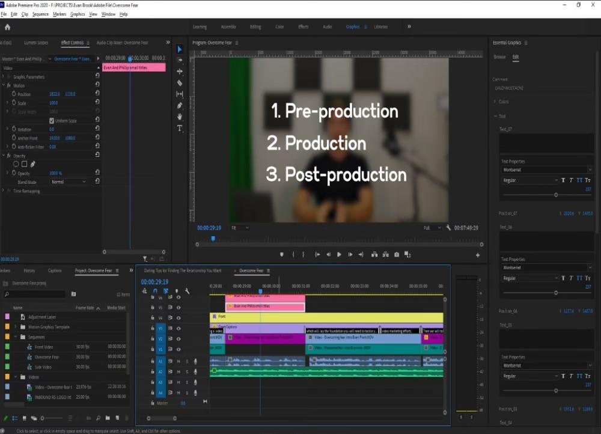
Task: Select the Hand tool
Action: pyautogui.click(x=179, y=117)
